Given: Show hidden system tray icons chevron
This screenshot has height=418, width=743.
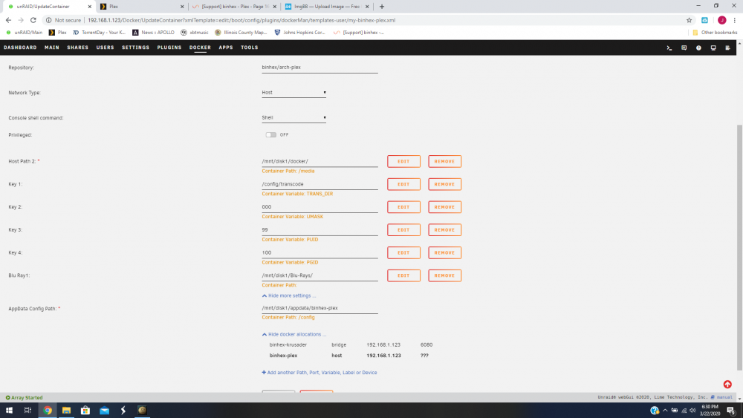Looking at the screenshot, I should click(665, 411).
